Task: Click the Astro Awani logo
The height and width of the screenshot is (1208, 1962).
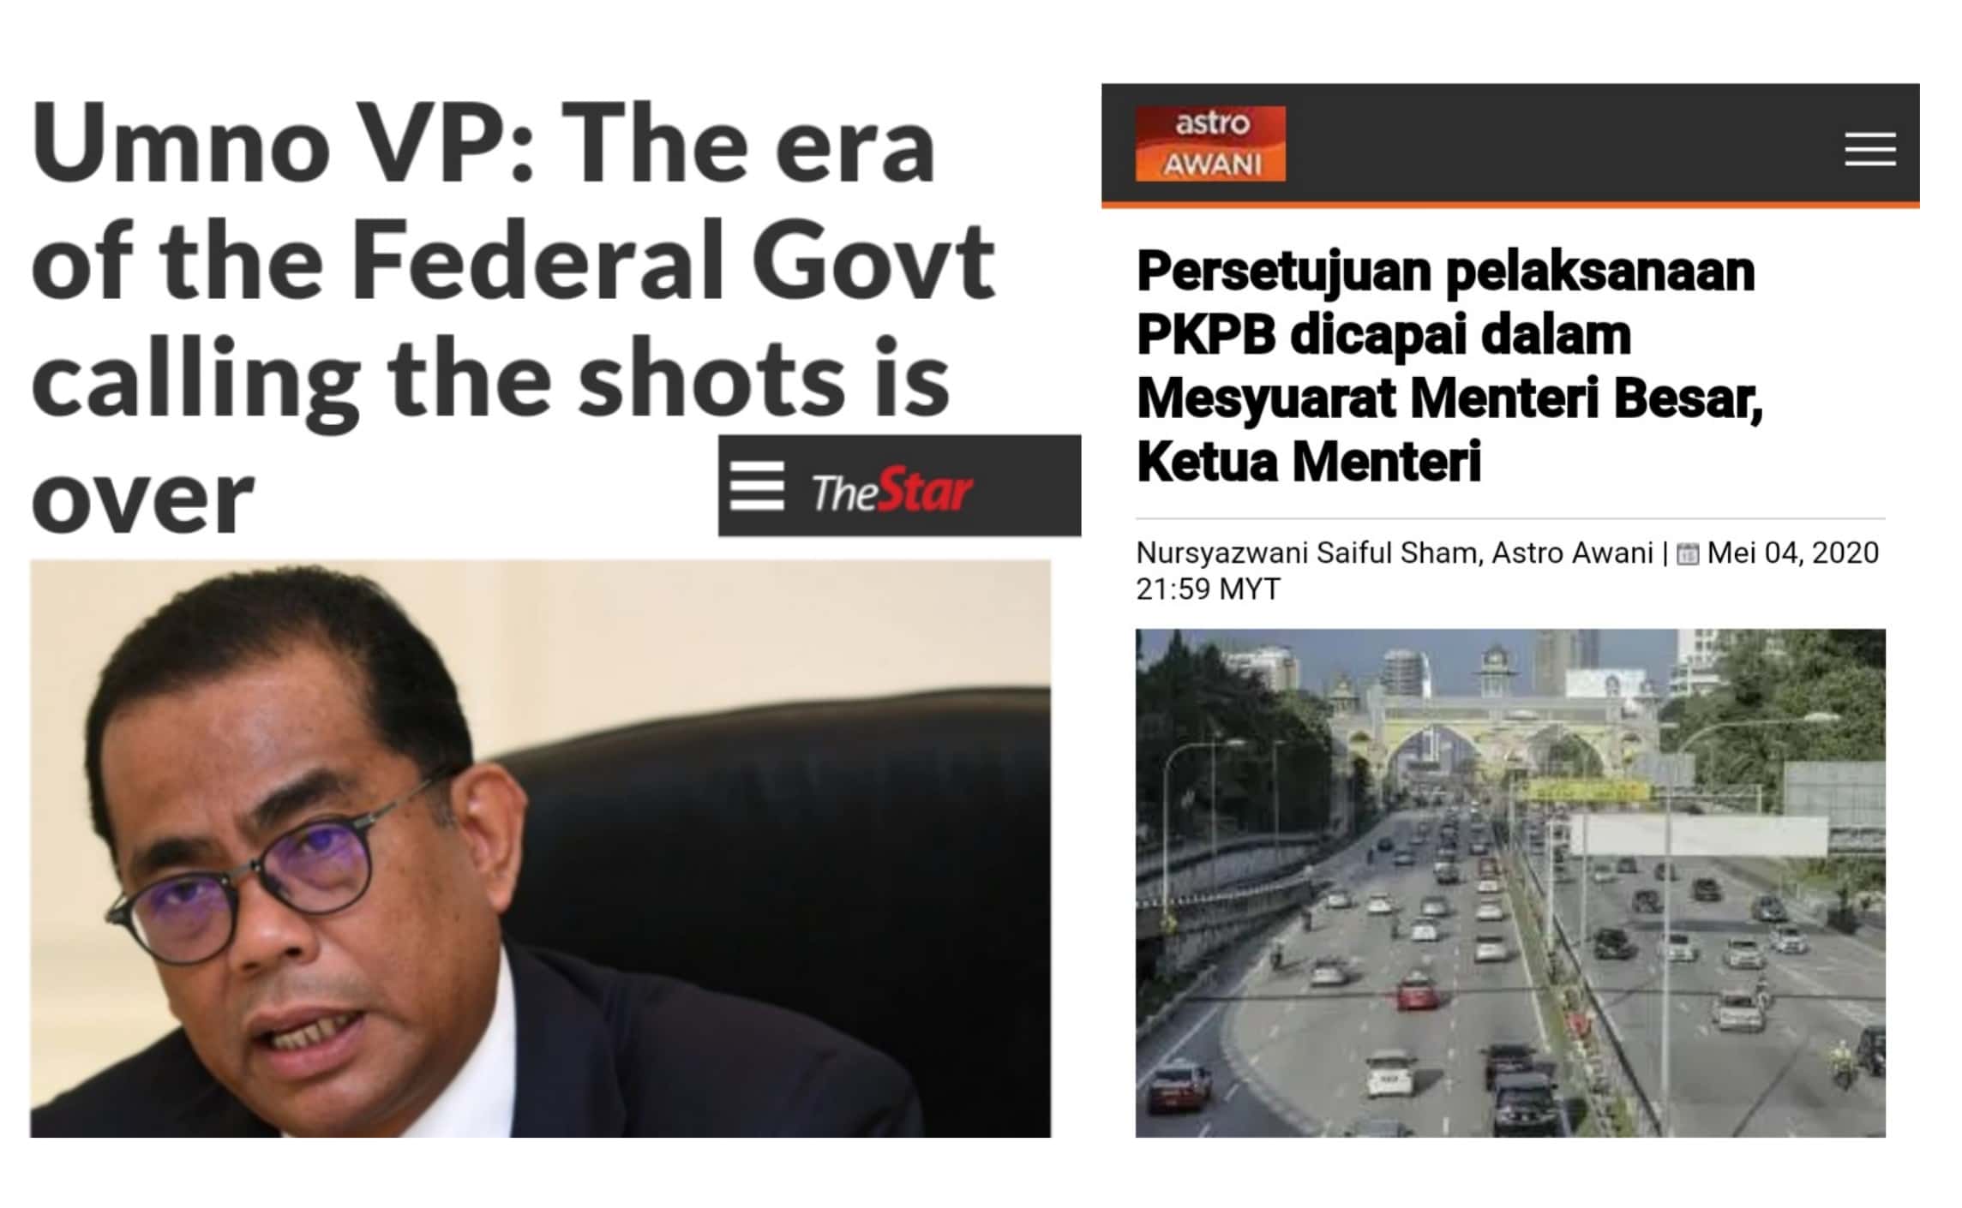Action: 1210,143
